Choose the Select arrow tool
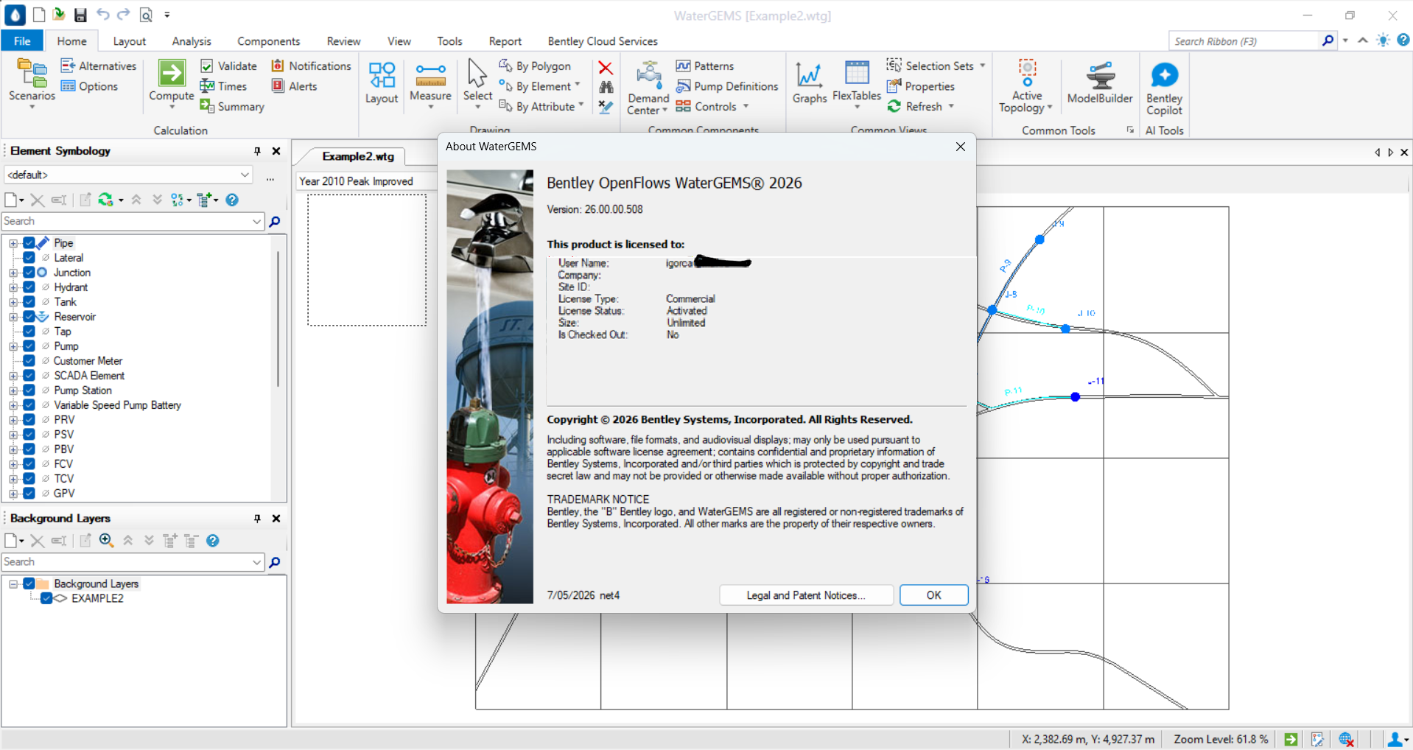1413x750 pixels. (477, 84)
